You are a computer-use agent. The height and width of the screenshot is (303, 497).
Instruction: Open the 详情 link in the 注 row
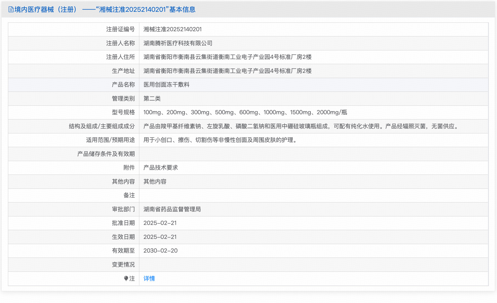[x=149, y=278]
